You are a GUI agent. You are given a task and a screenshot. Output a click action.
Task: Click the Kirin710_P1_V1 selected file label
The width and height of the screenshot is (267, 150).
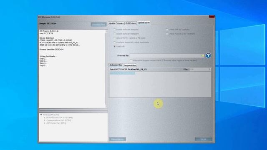coord(139,70)
